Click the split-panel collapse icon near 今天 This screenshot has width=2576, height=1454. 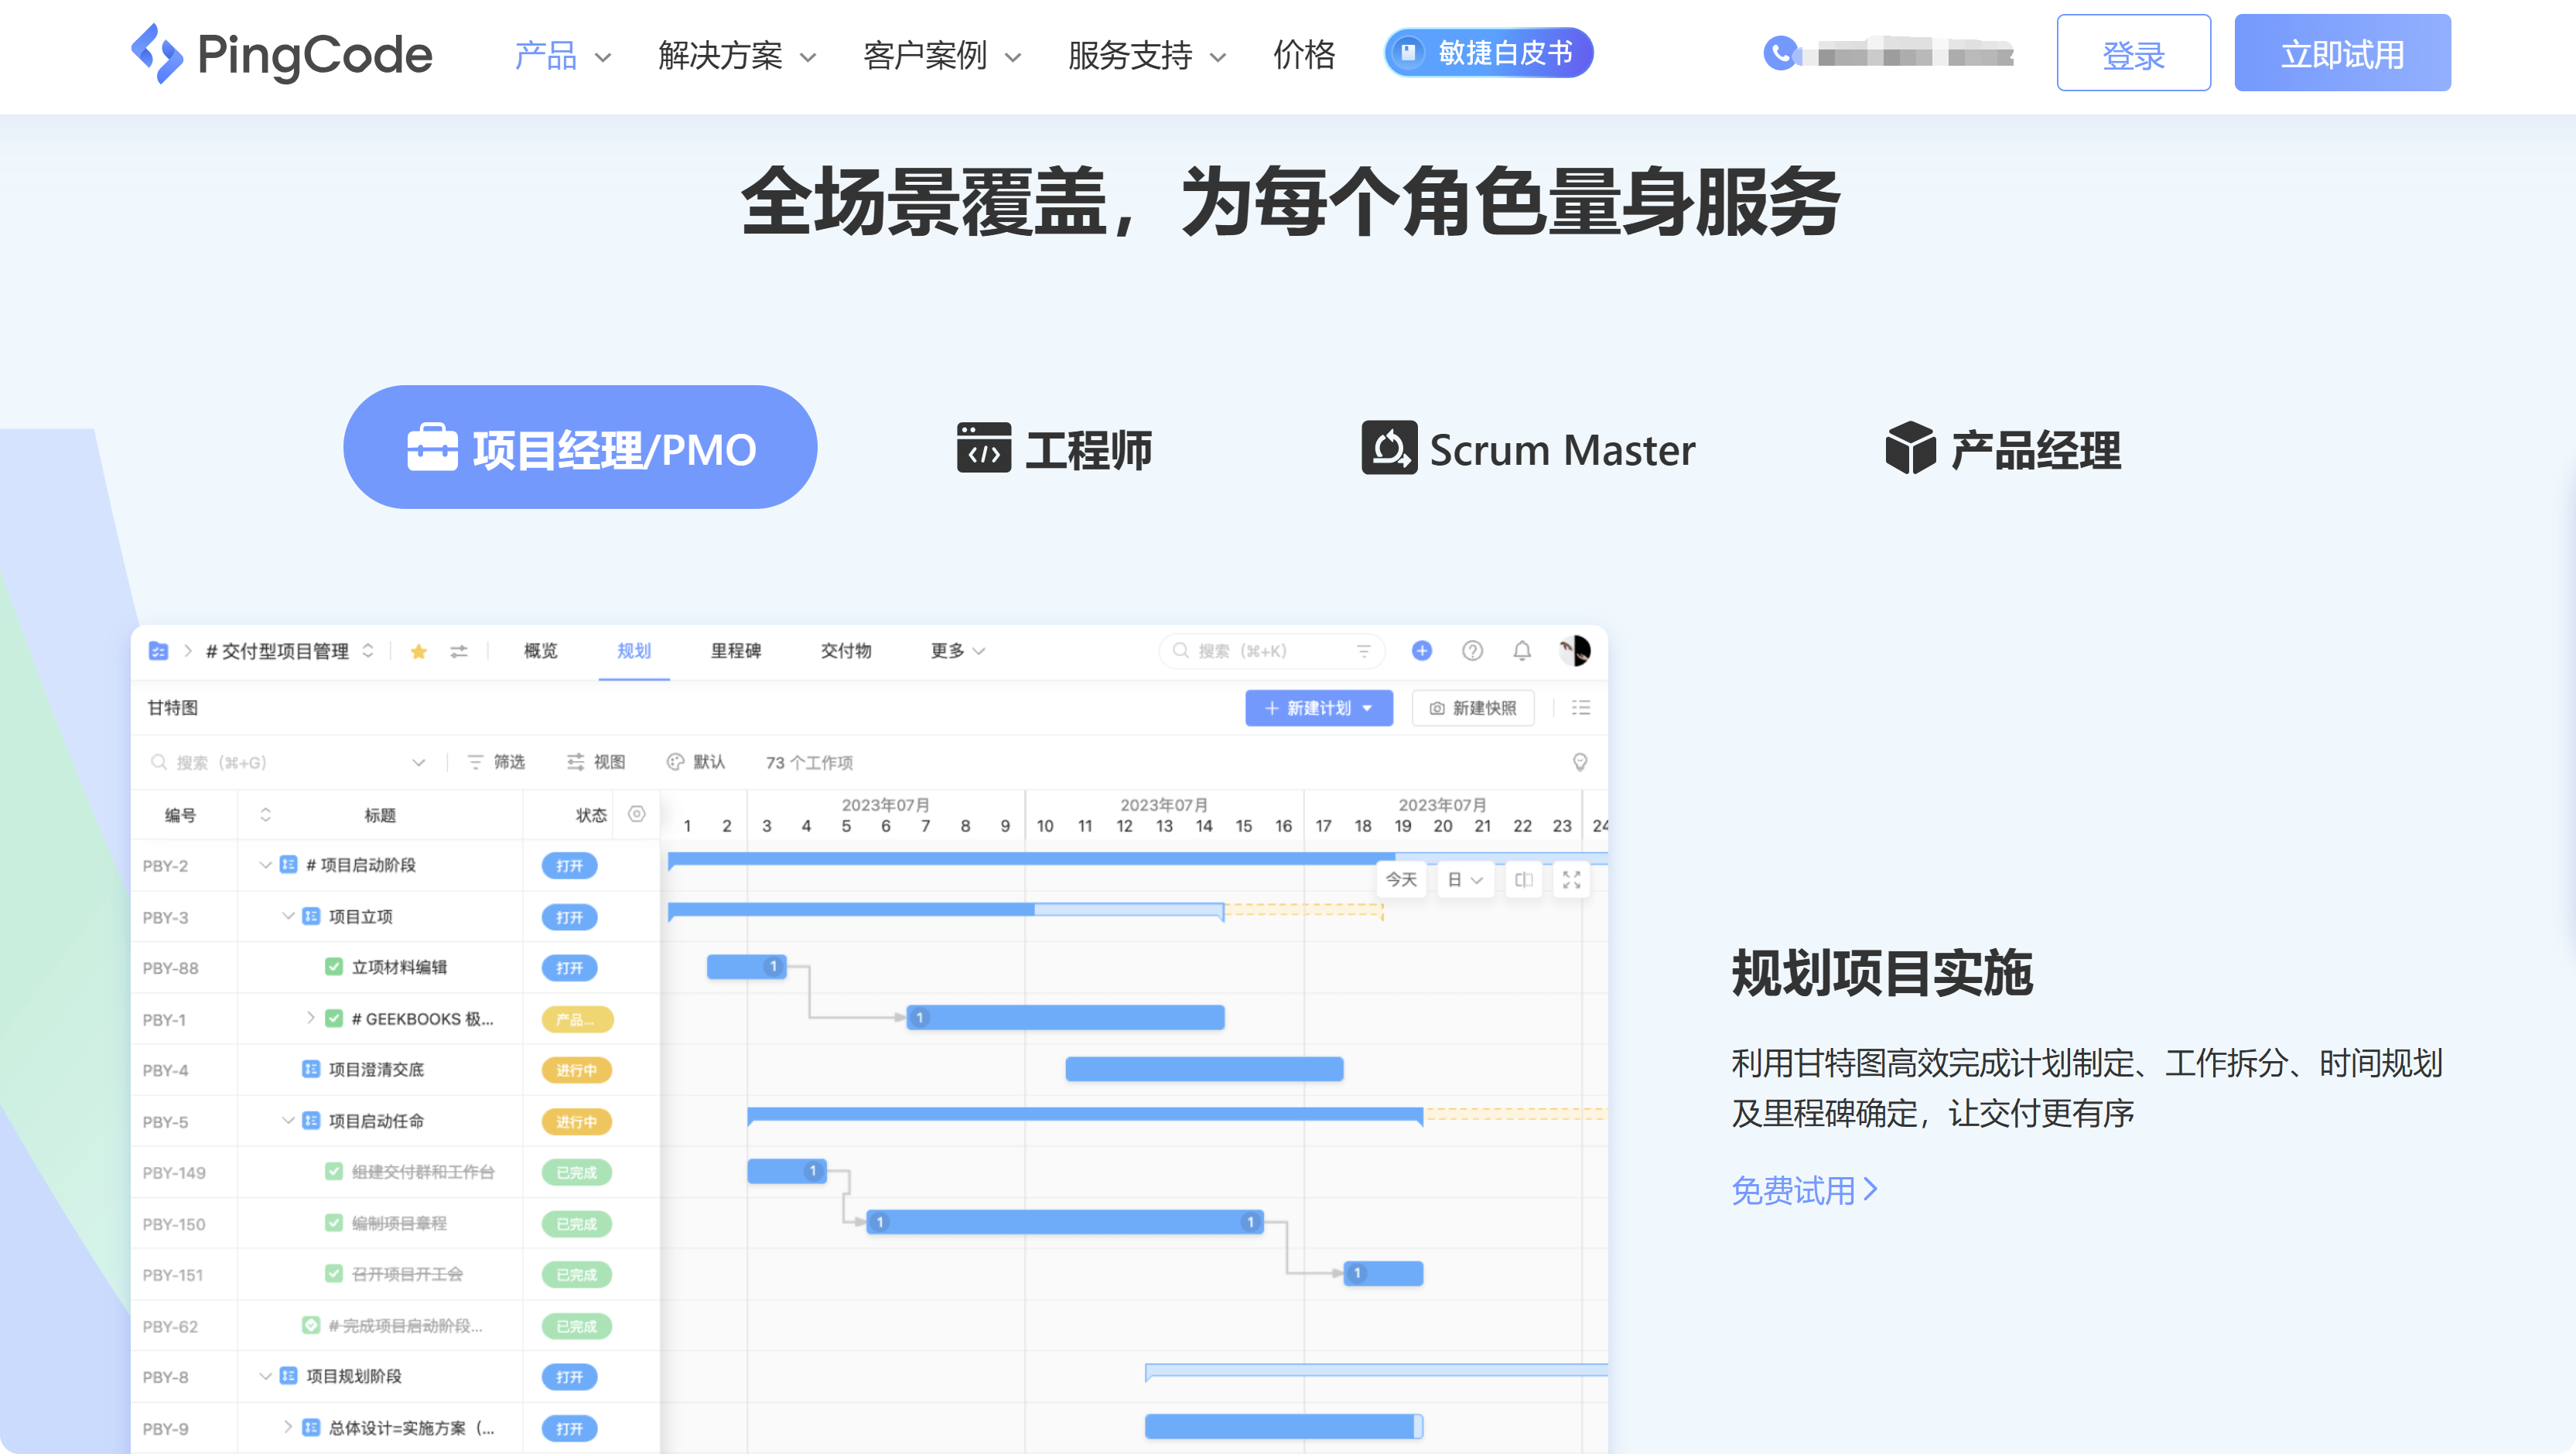click(1523, 879)
